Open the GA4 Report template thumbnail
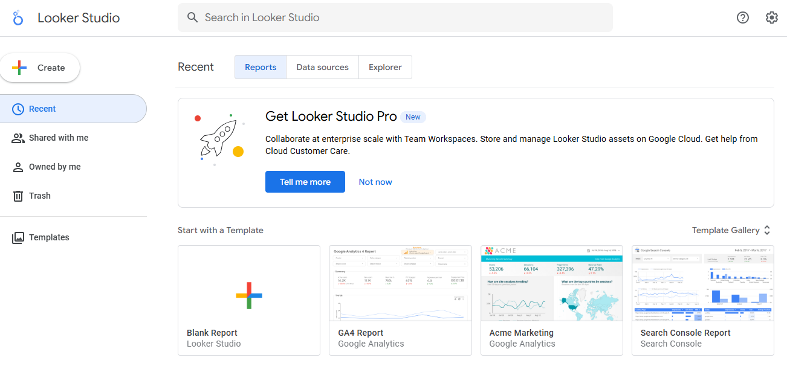Viewport: 787px width, 375px height. pyautogui.click(x=400, y=283)
